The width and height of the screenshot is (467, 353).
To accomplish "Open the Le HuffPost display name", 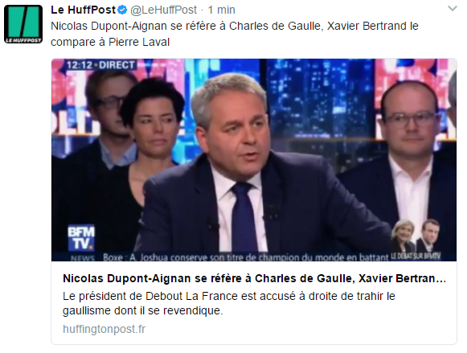I will 83,10.
